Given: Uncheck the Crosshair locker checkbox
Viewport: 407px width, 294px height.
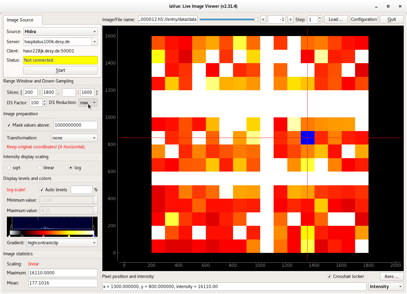Looking at the screenshot, I should [329, 276].
